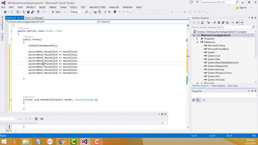The height and width of the screenshot is (145, 258).
Task: Click the feedback speech bubble icon
Action: pos(191,2)
